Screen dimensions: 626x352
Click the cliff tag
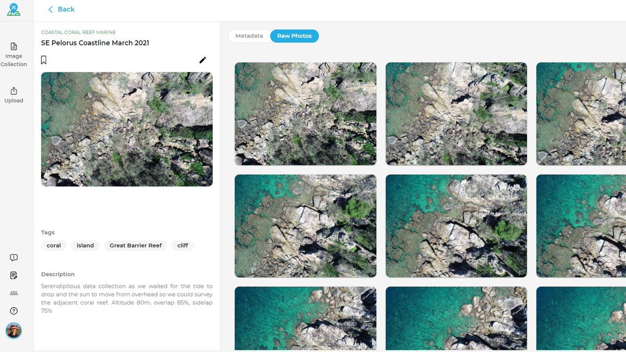183,245
